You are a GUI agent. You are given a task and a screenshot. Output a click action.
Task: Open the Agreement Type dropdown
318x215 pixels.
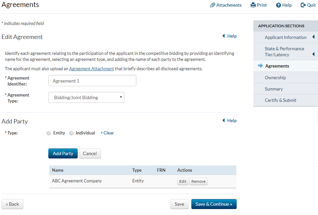[86, 98]
